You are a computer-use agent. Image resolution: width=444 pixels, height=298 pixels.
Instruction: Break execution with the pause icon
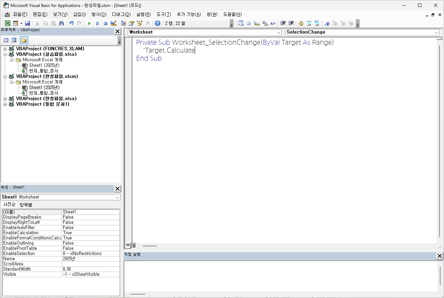pos(97,23)
